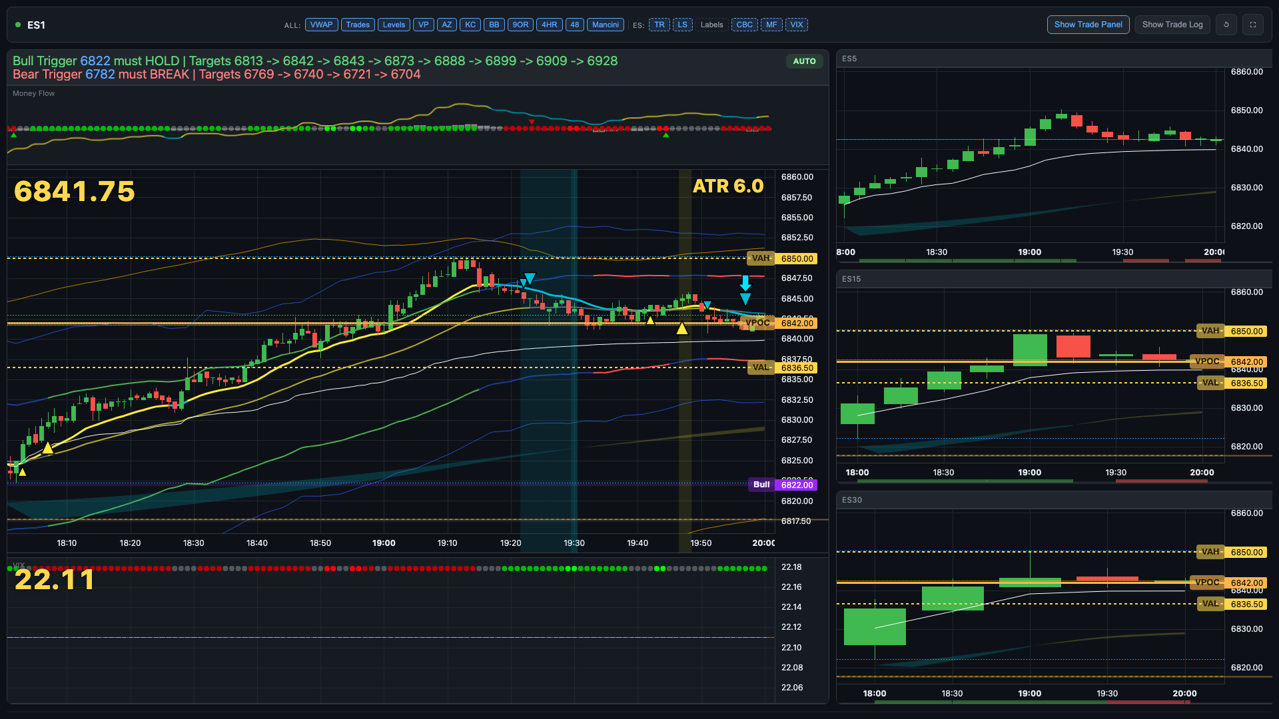This screenshot has height=719, width=1279.
Task: Toggle the Labels display
Action: (711, 24)
